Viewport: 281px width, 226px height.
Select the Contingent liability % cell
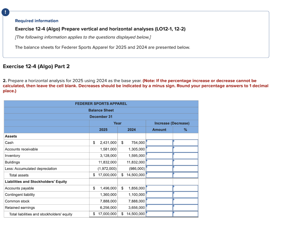(186, 195)
